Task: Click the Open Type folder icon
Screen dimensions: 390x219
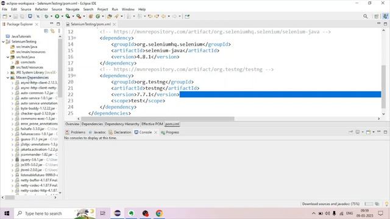Action: 110,16
